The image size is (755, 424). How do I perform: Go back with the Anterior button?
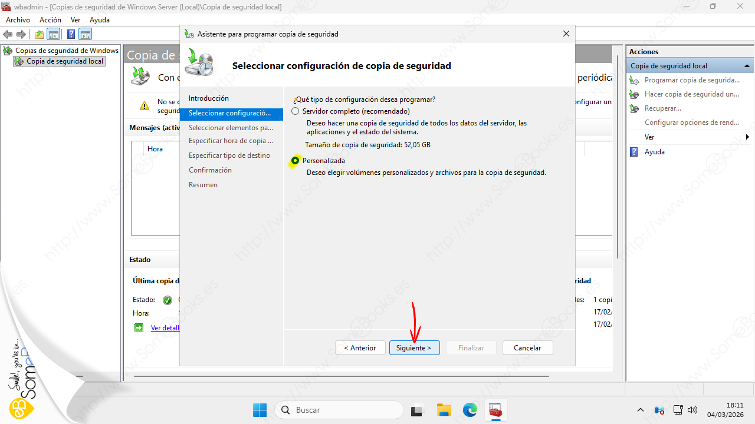point(360,348)
